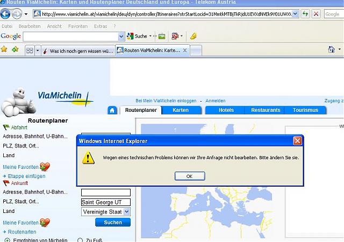
Task: Click heart icon beside Abfahrt favorites
Action: tap(45, 167)
